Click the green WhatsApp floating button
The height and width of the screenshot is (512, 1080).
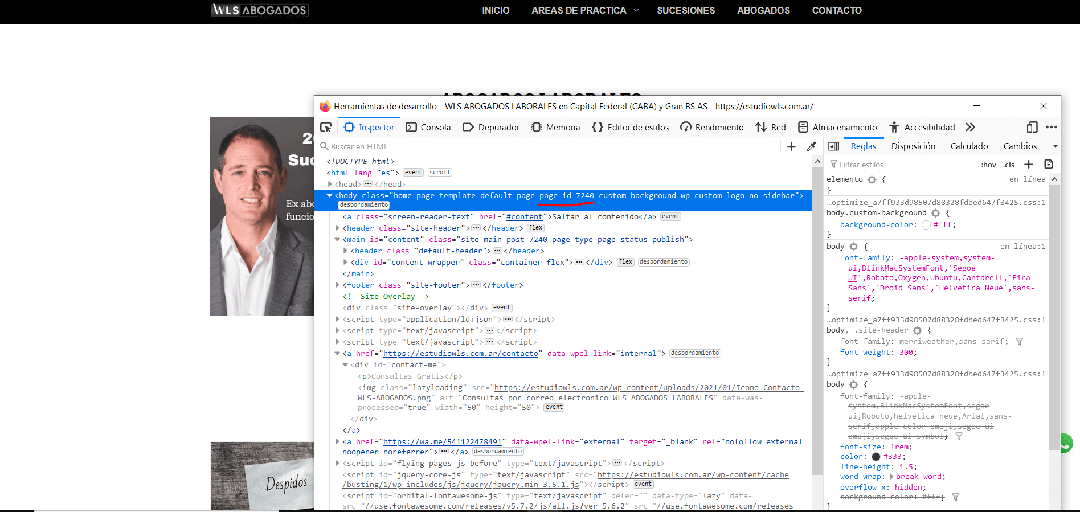(1066, 443)
